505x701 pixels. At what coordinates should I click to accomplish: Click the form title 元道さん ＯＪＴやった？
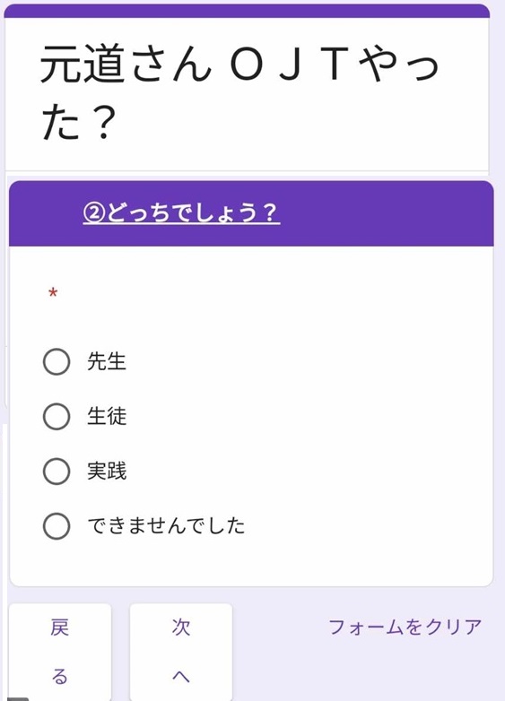tap(240, 92)
